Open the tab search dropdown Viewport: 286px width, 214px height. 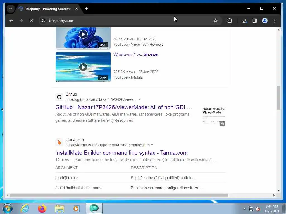point(11,9)
